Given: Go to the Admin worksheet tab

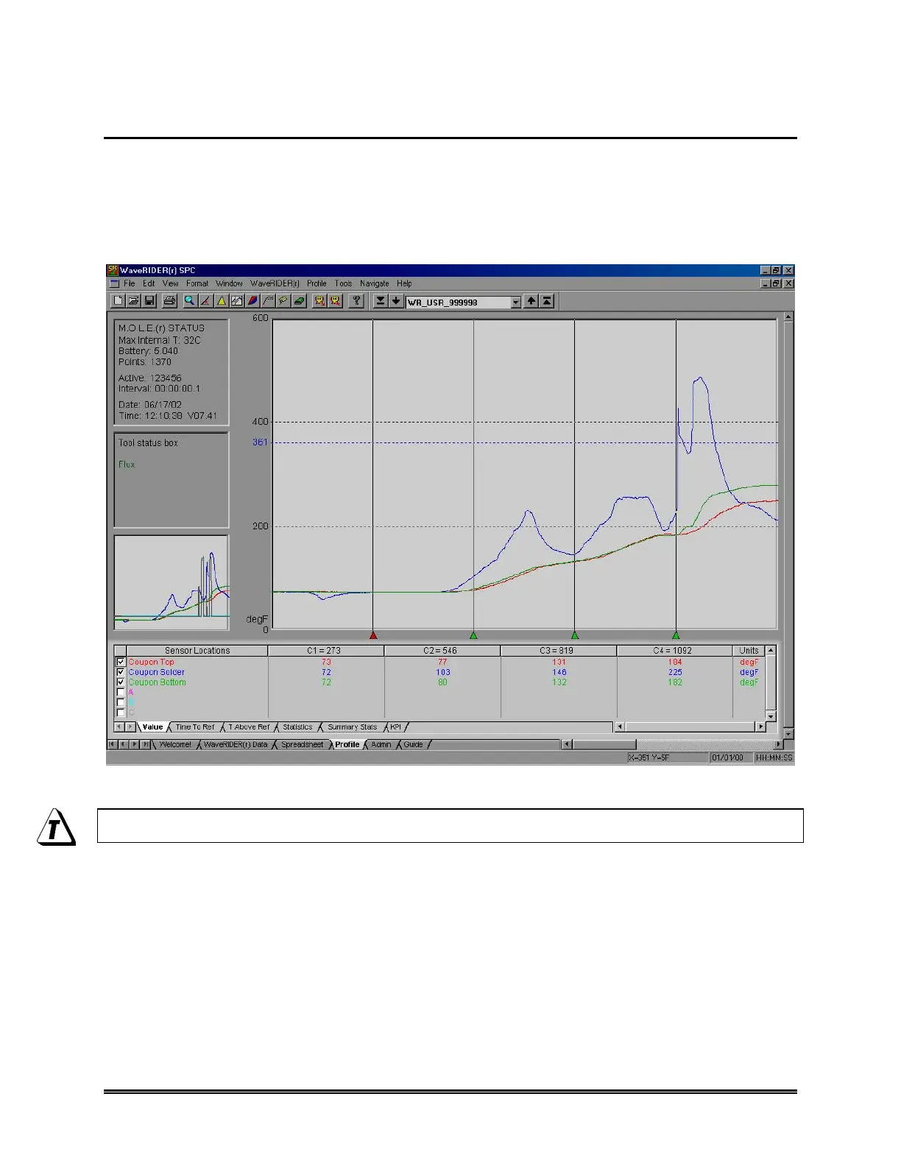Looking at the screenshot, I should click(x=381, y=745).
